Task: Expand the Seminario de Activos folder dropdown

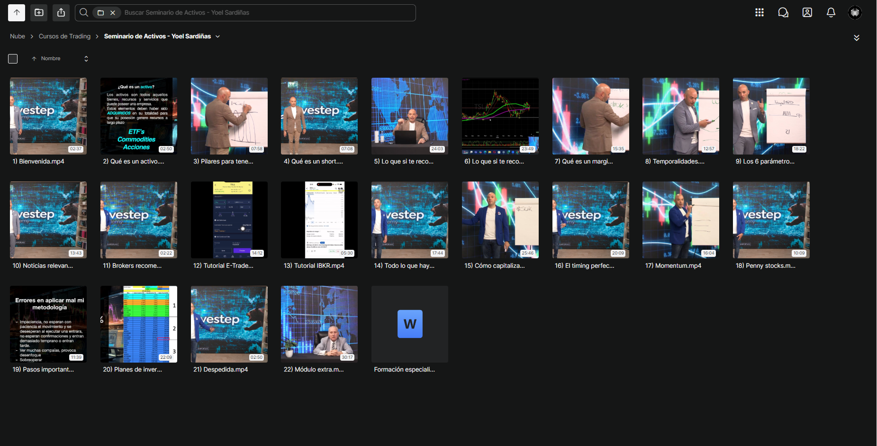Action: click(218, 36)
